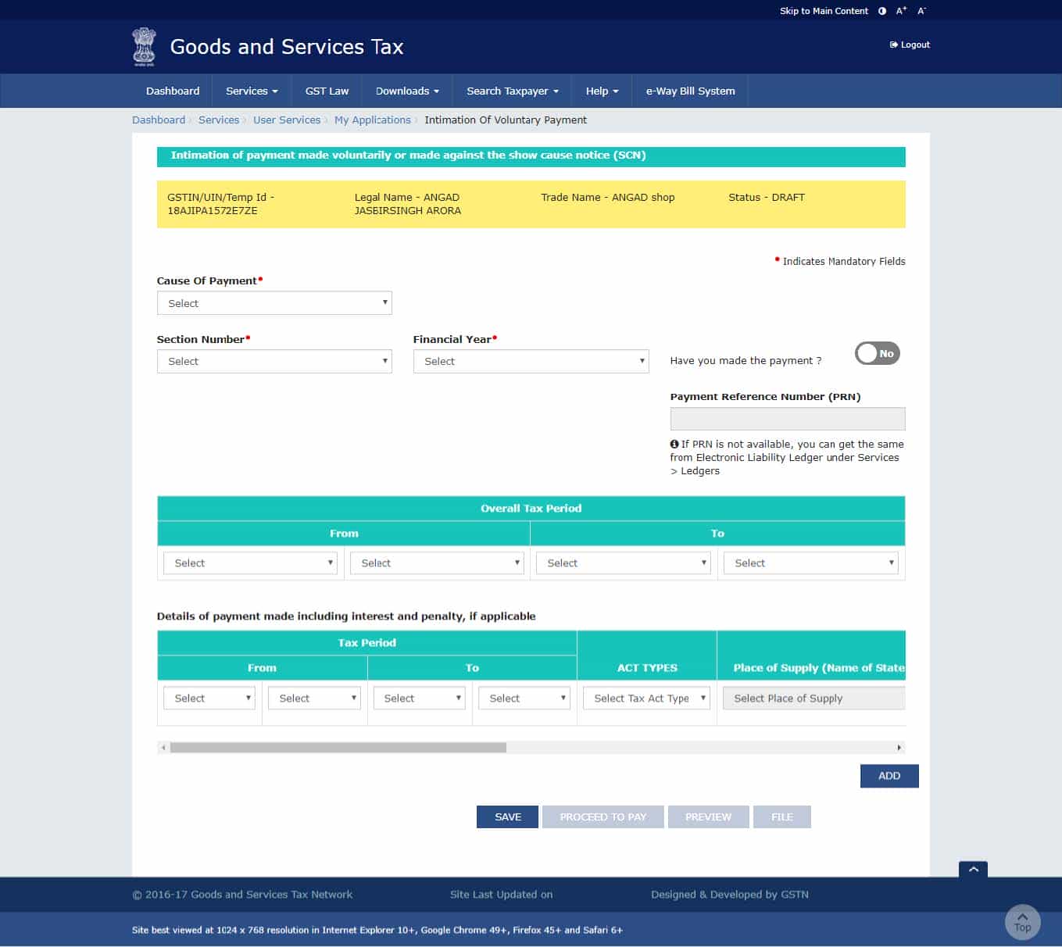Click the PREVIEW button
Viewport: 1062px width, 947px height.
coord(709,817)
